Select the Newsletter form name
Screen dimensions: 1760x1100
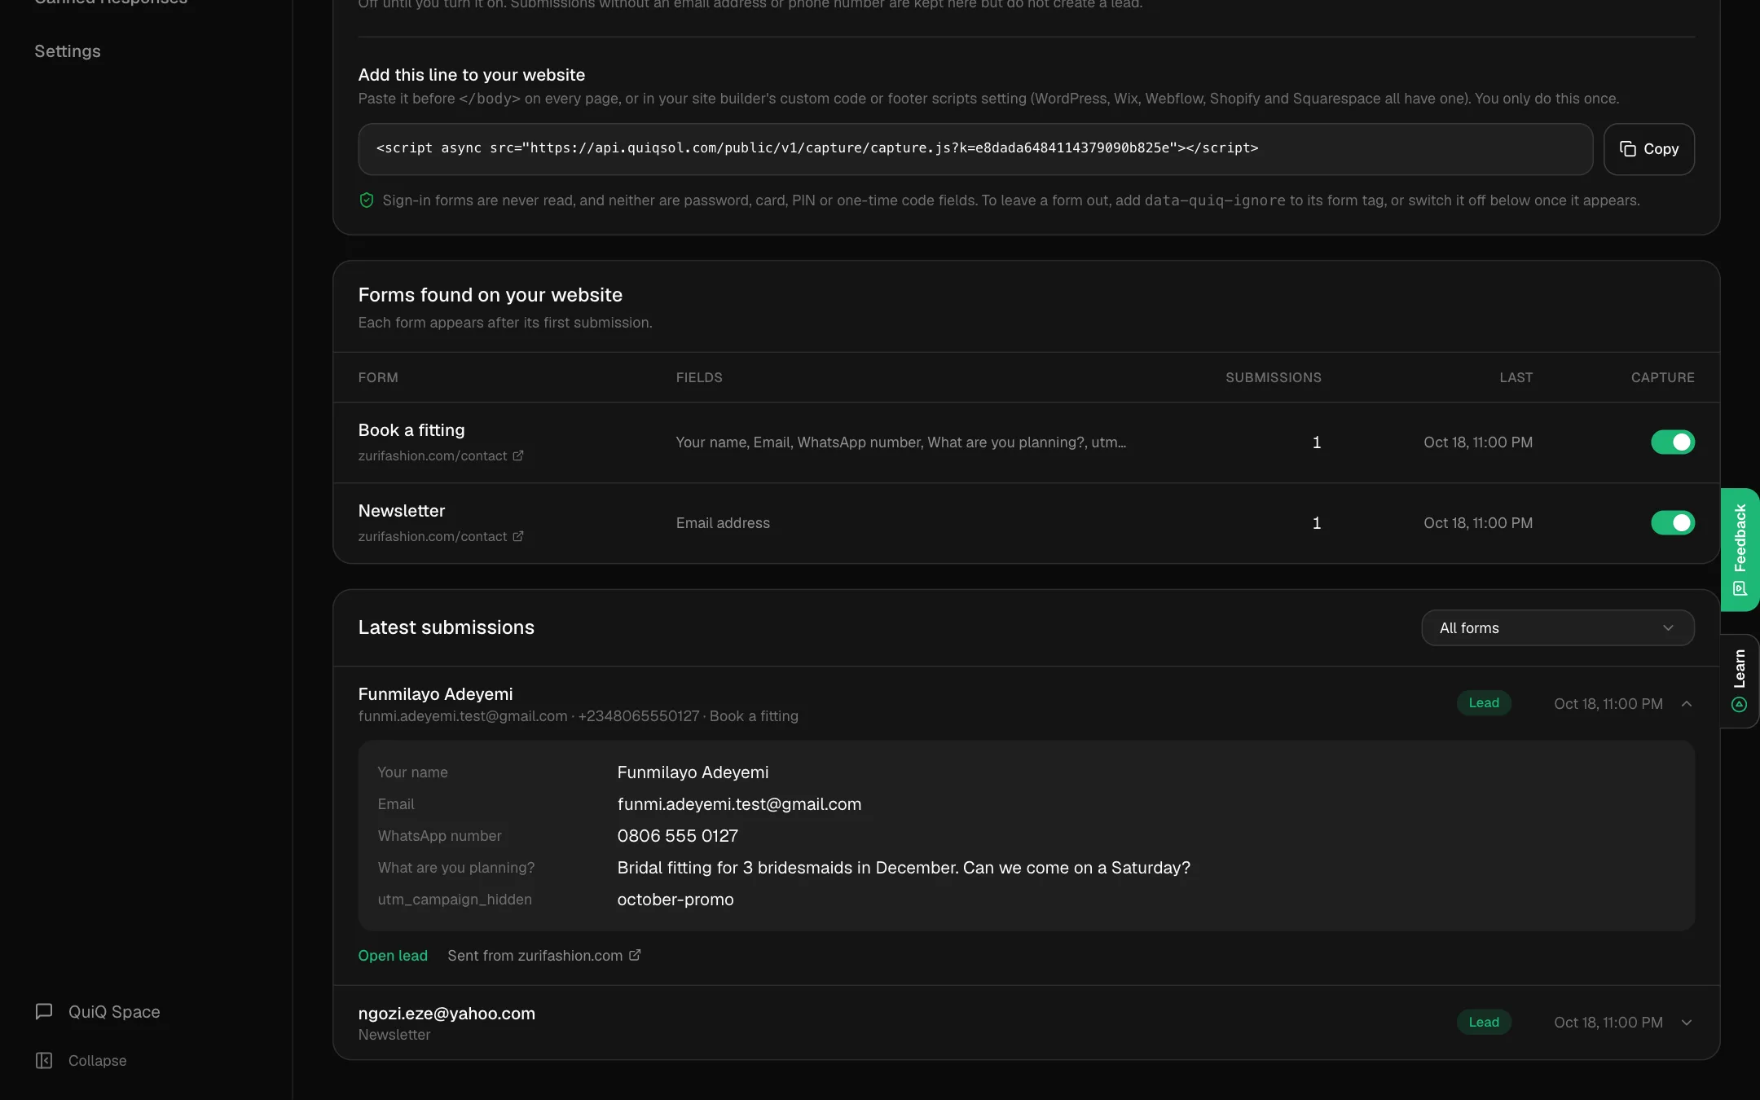tap(402, 511)
